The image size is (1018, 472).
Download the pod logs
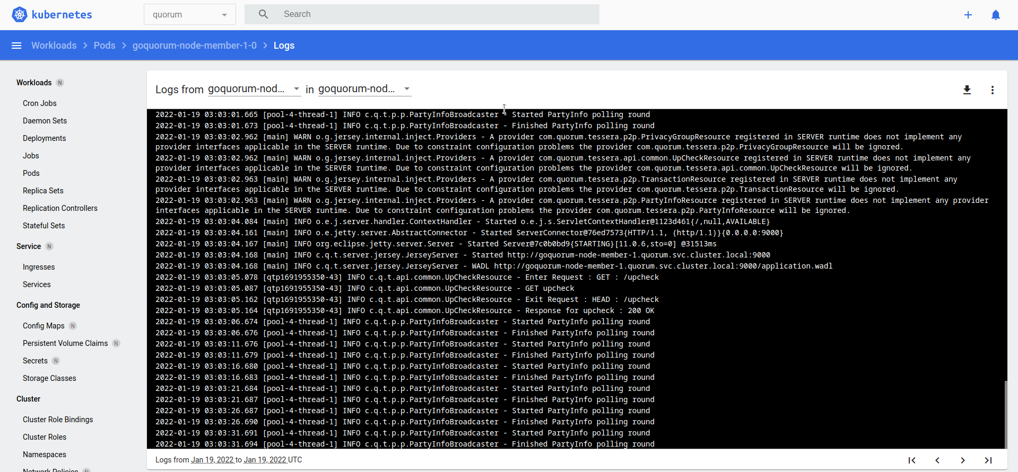(967, 90)
